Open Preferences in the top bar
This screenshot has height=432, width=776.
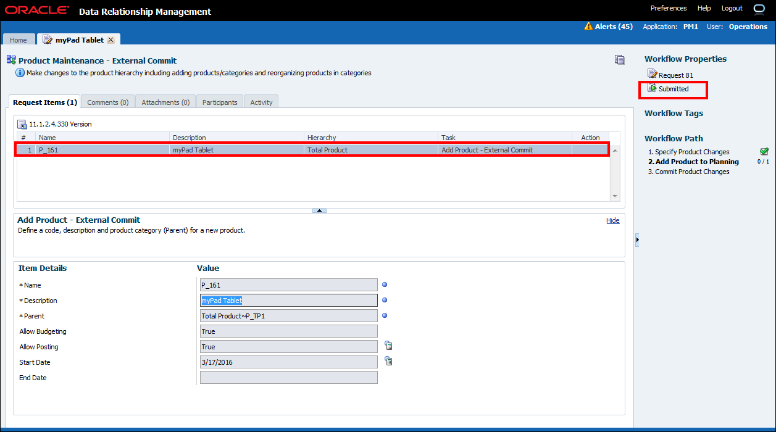(x=669, y=9)
